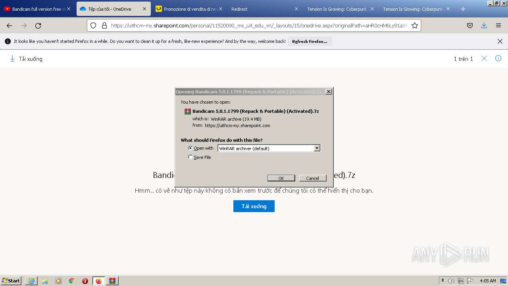Screen dimensions: 508x286
Task: Close the Promozione di vendita tab
Action: 220,9
